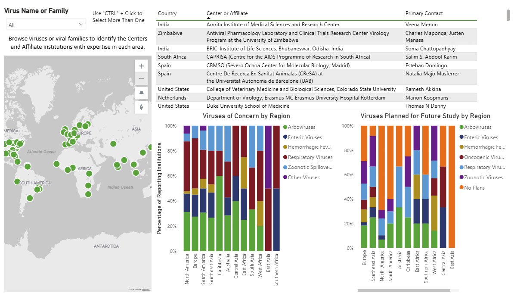The width and height of the screenshot is (514, 293).
Task: Select the CAPRISA center row
Action: (x=316, y=57)
